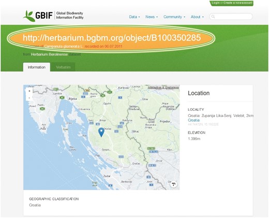Click the Bihać label on the map
The width and height of the screenshot is (269, 218).
click(136, 131)
